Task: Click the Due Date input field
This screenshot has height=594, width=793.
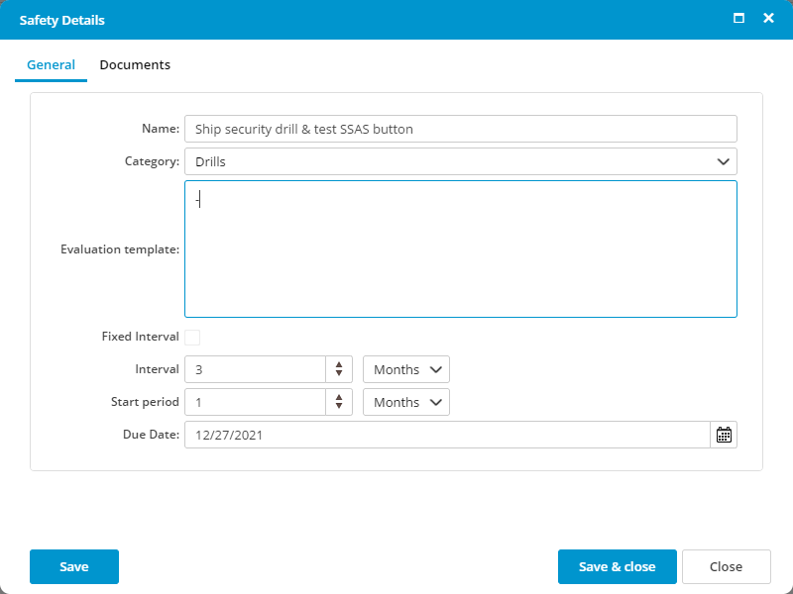Action: click(x=446, y=435)
